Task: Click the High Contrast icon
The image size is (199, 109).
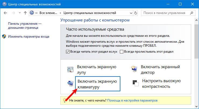Action: click(x=135, y=83)
